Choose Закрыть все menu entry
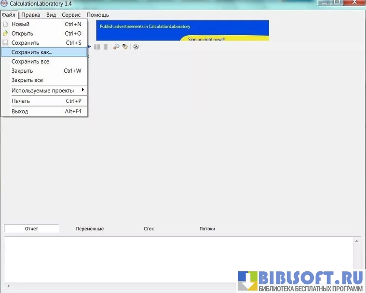 click(27, 80)
